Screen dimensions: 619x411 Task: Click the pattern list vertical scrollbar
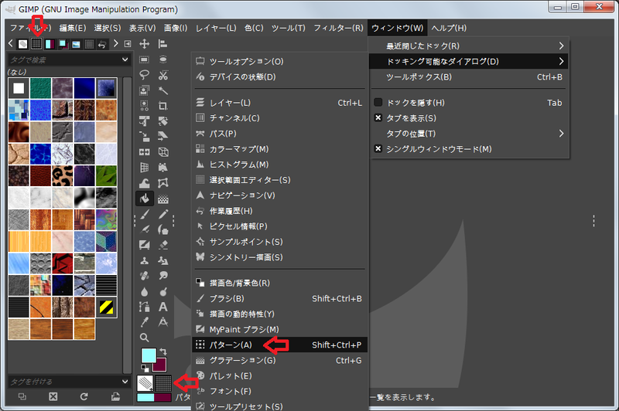coord(127,225)
